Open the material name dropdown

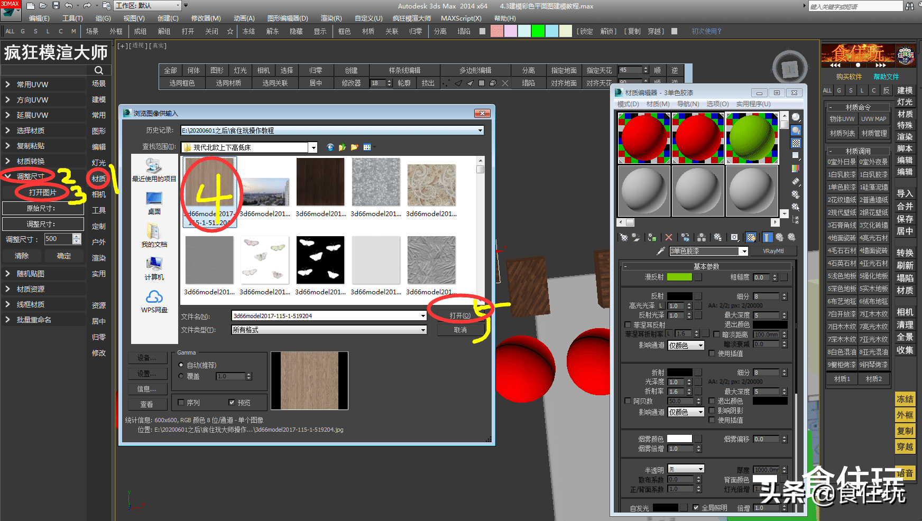coord(743,251)
